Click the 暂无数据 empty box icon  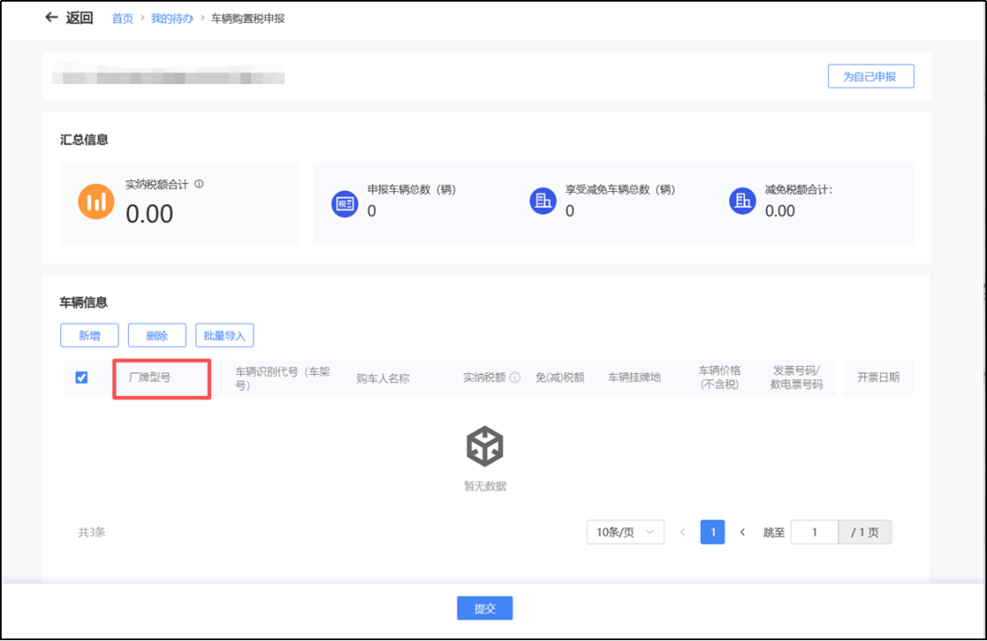tap(484, 446)
